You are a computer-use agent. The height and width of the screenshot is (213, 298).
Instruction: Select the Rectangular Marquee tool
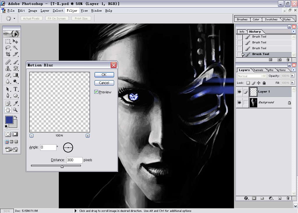[x=8, y=41]
